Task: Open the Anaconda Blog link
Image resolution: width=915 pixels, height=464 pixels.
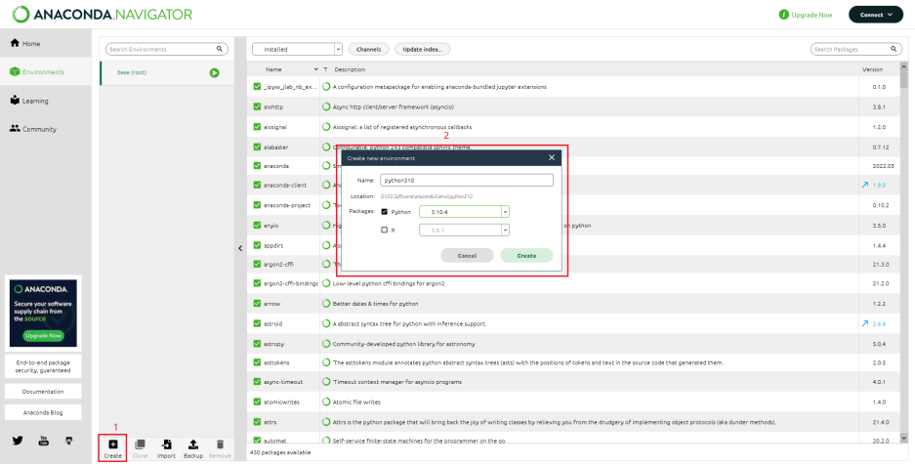Action: (x=43, y=412)
